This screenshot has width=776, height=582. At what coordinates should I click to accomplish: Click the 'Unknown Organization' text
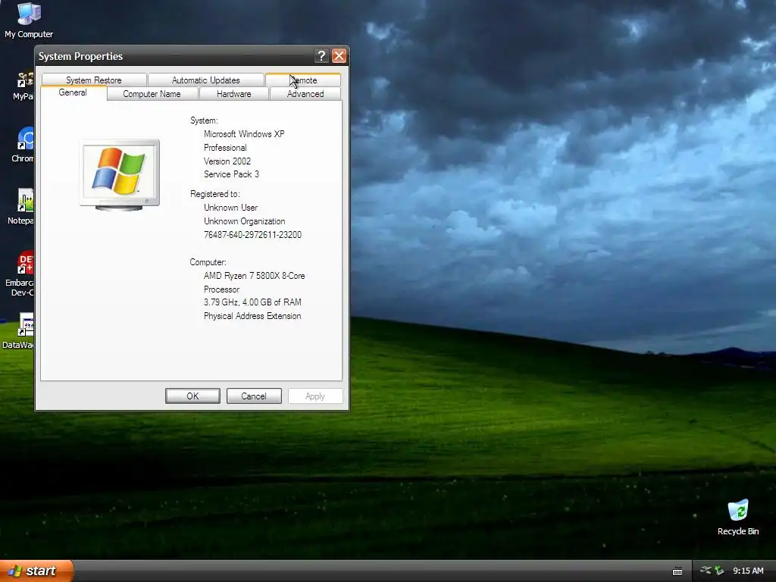pos(245,221)
